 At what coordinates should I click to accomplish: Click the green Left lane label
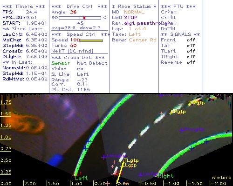(x=82, y=178)
